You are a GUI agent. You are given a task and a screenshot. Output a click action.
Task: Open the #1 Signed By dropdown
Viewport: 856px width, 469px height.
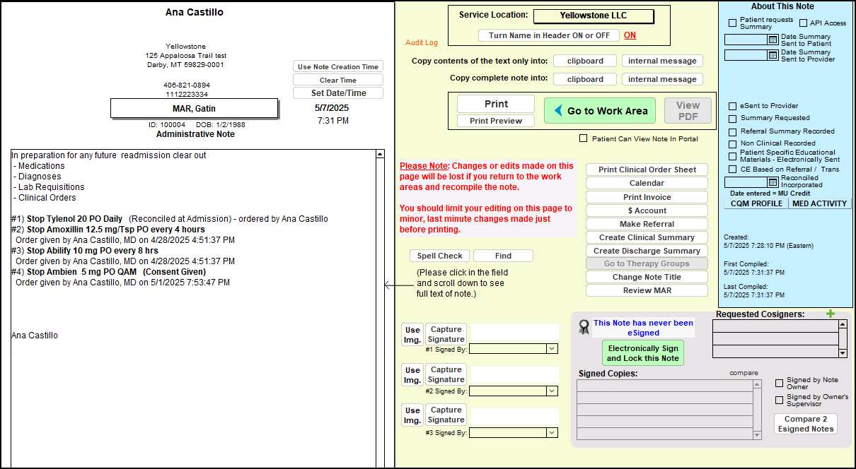pyautogui.click(x=552, y=349)
